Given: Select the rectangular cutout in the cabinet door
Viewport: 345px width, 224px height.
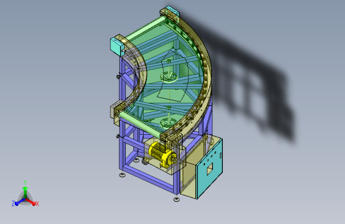Looking at the screenshot, I should point(210,169).
